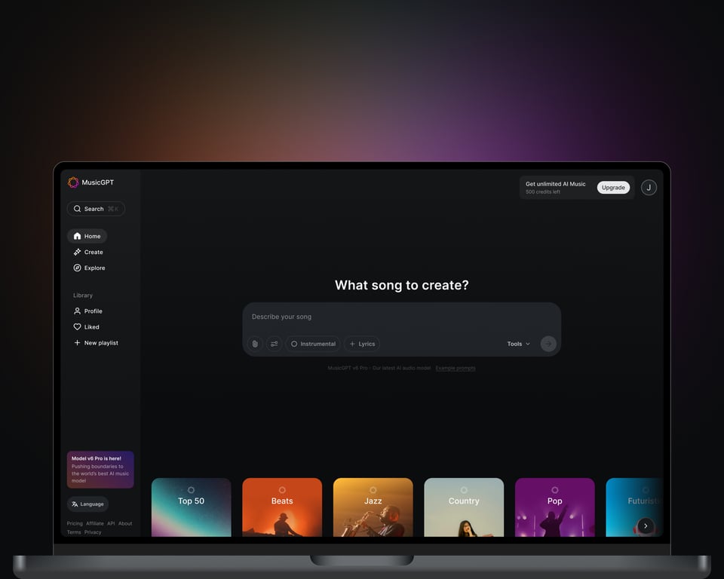Image resolution: width=724 pixels, height=579 pixels.
Task: Toggle the Lyrics option
Action: [362, 343]
